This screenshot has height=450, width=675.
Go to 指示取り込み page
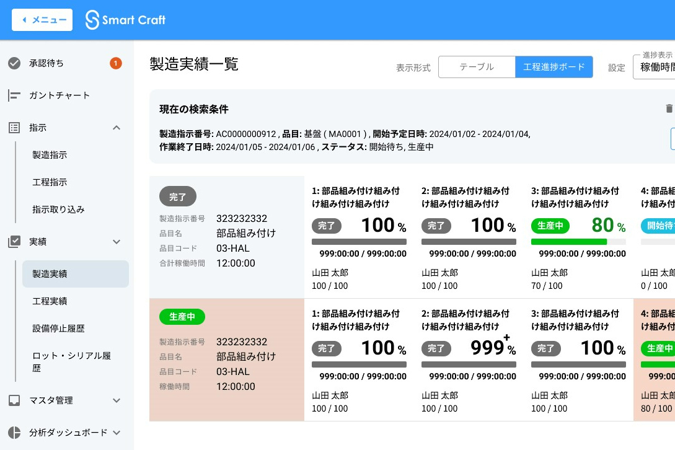[58, 210]
